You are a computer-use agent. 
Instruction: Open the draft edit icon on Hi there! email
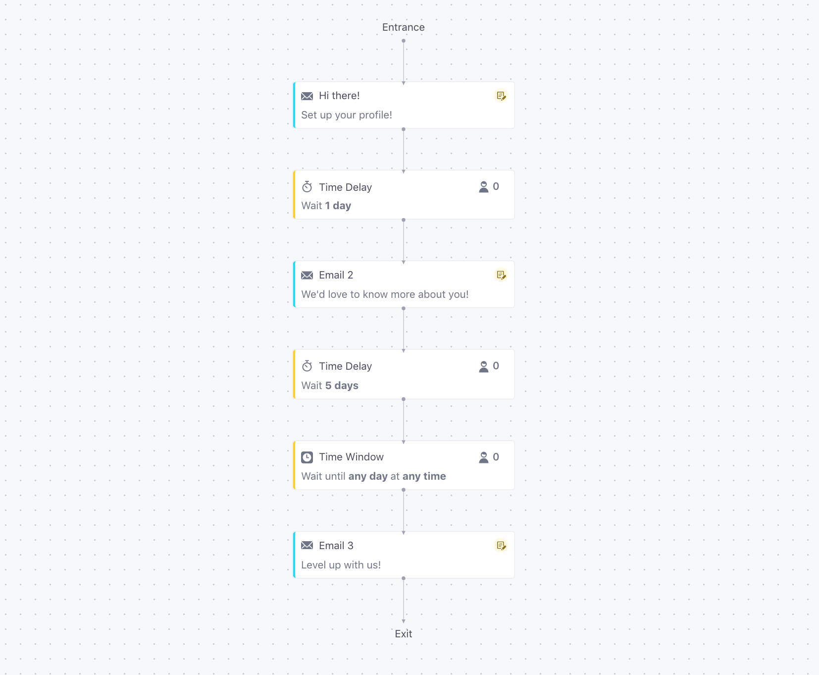point(501,96)
